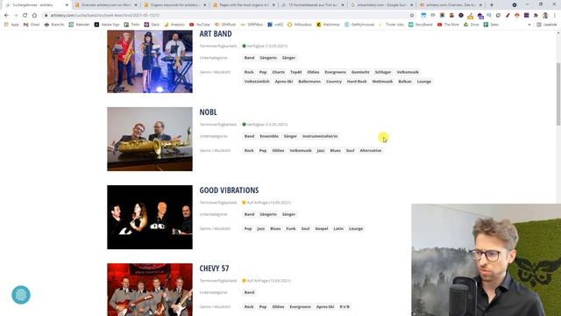This screenshot has height=316, width=561.
Task: Select the Ballermann genre tag of ART BAND
Action: click(x=309, y=82)
